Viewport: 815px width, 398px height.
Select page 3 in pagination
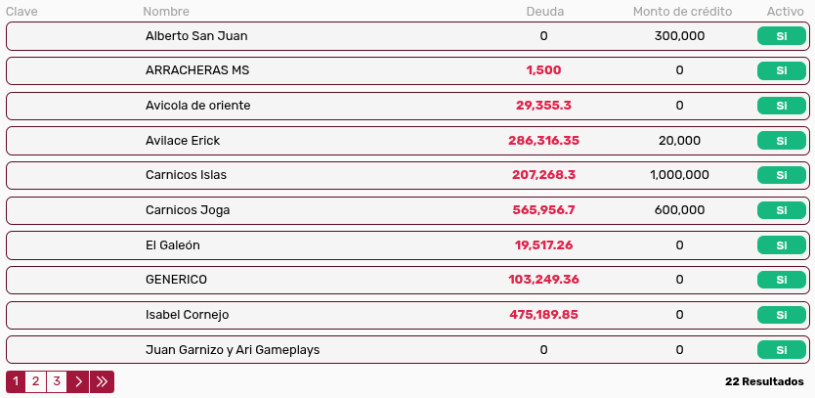(57, 381)
